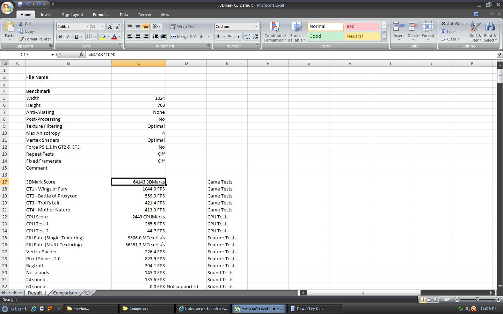Image resolution: width=503 pixels, height=314 pixels.
Task: Switch to the Page Layout tab
Action: 72,15
